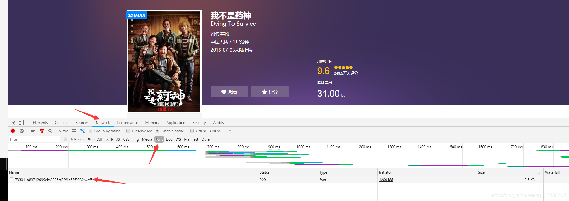569x201 pixels.
Task: Toggle the device toolbar icon
Action: coord(21,123)
